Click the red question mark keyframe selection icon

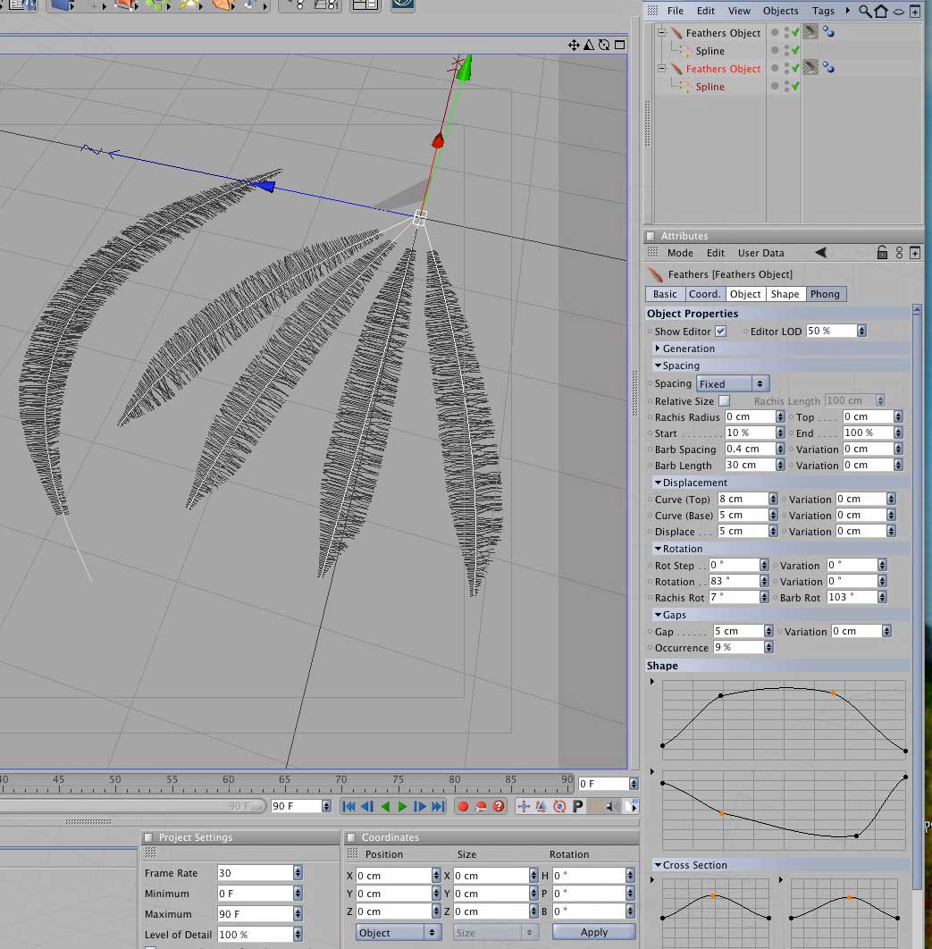pos(499,806)
